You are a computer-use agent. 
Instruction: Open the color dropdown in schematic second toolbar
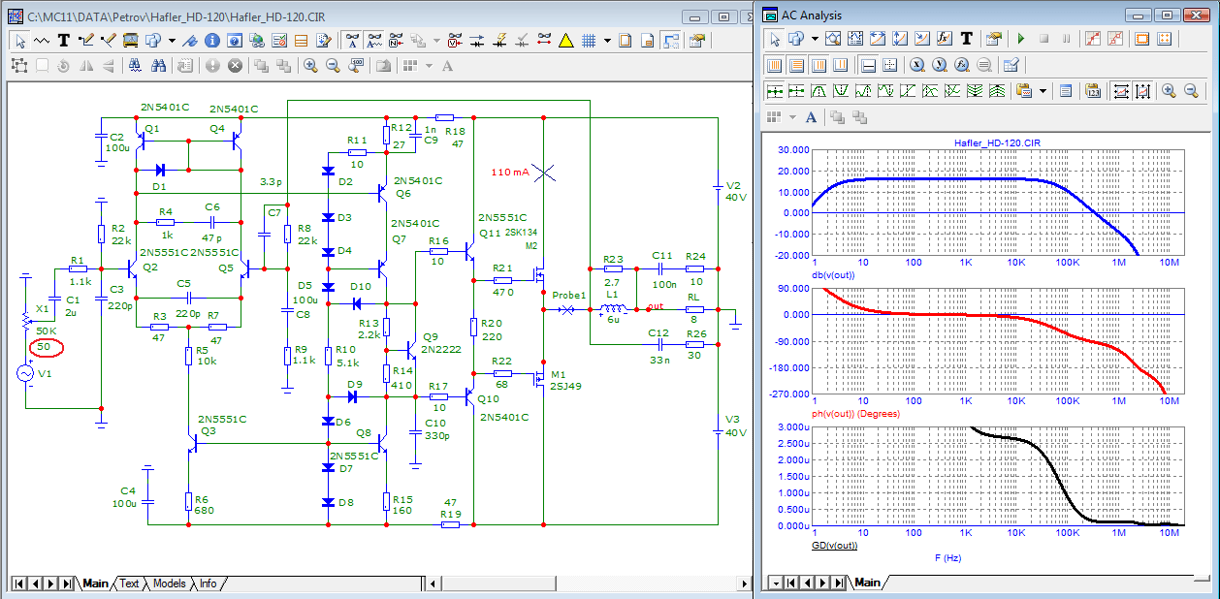coord(429,65)
